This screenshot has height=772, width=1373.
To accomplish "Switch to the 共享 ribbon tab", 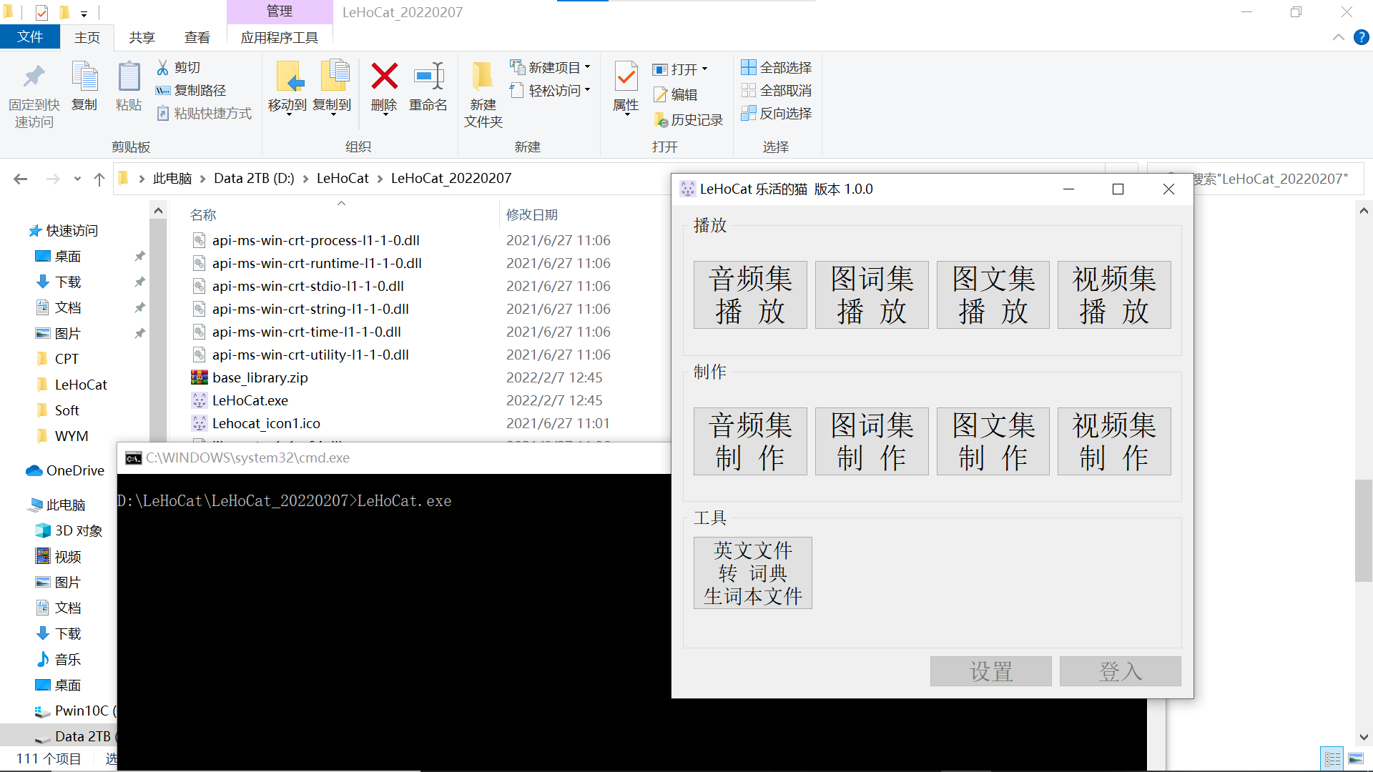I will (142, 37).
